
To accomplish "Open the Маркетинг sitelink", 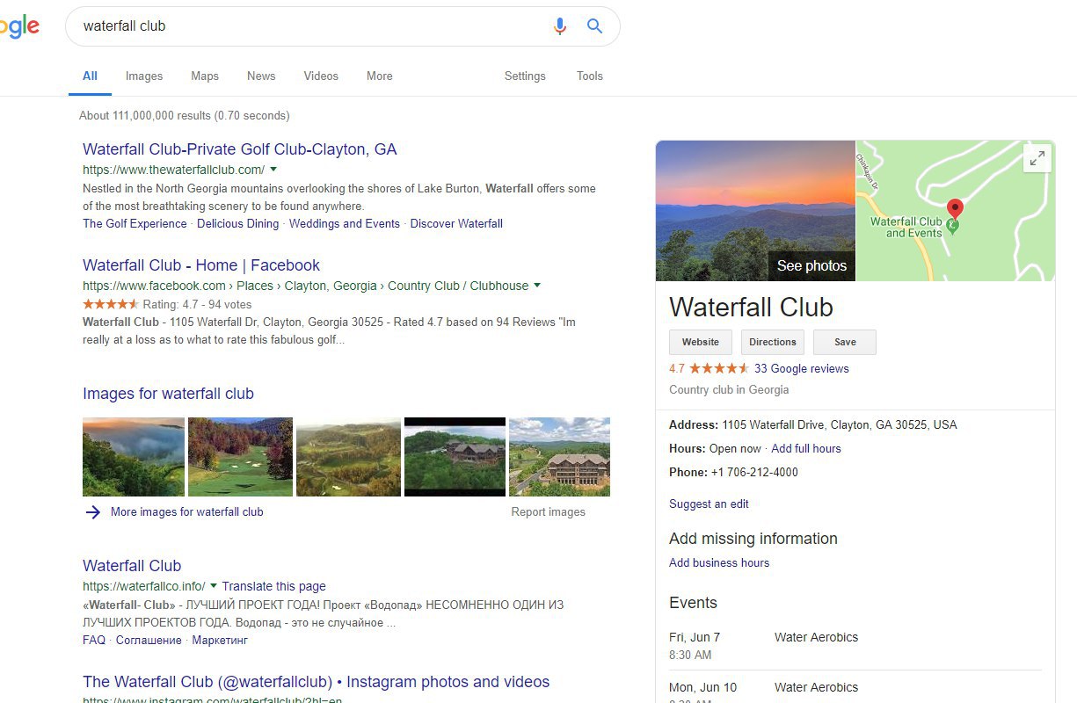I will (220, 641).
